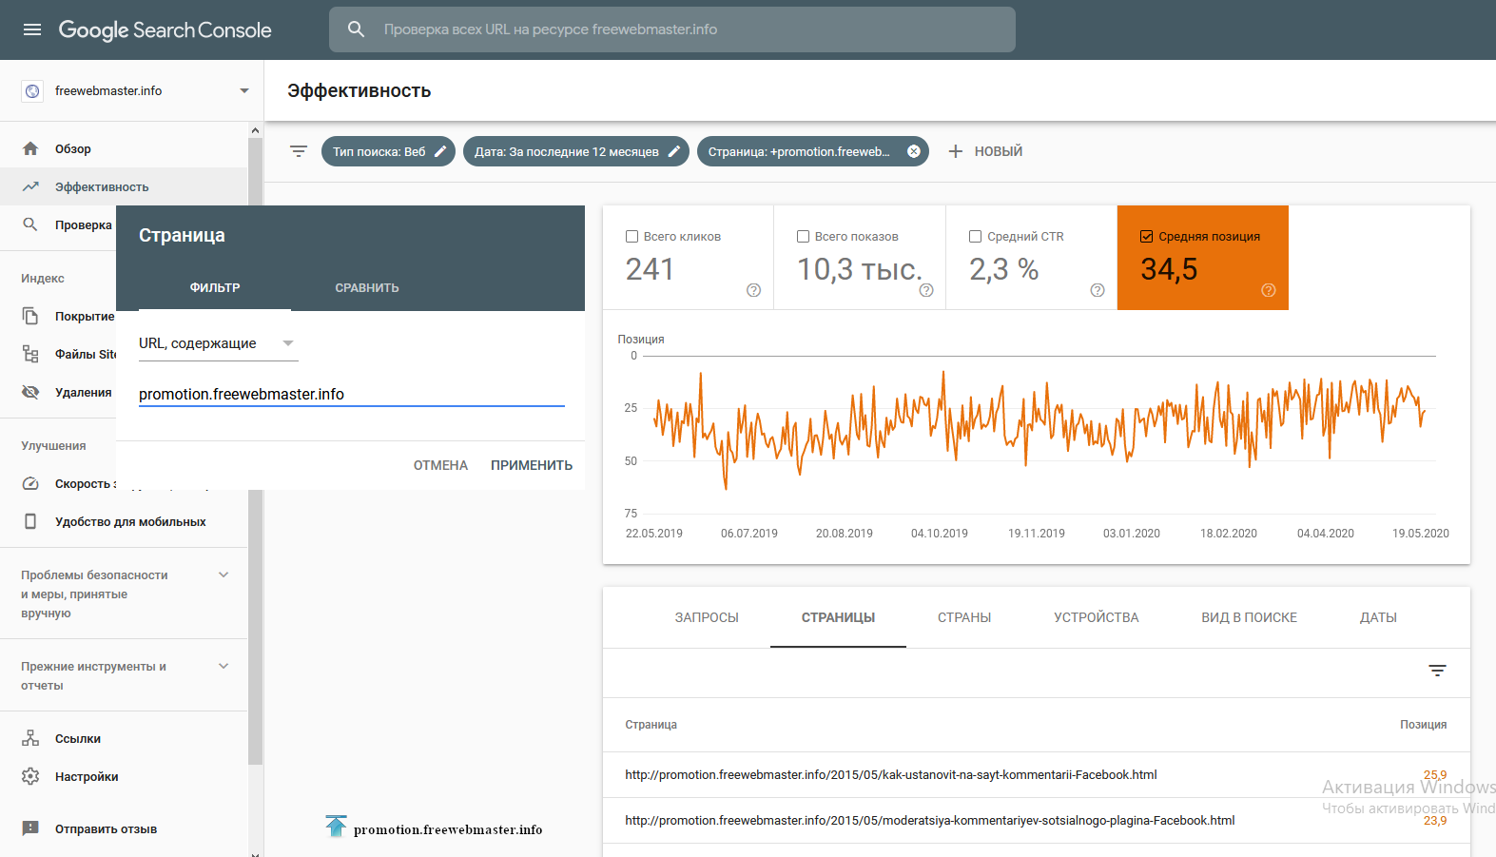Image resolution: width=1496 pixels, height=857 pixels.
Task: Expand Прежние инструменты и отчеты section
Action: [x=223, y=666]
